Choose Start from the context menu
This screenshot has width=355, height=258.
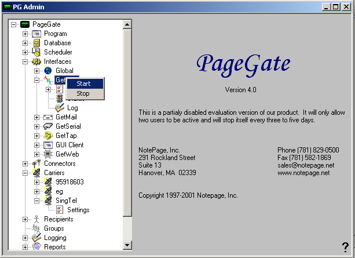click(x=85, y=83)
